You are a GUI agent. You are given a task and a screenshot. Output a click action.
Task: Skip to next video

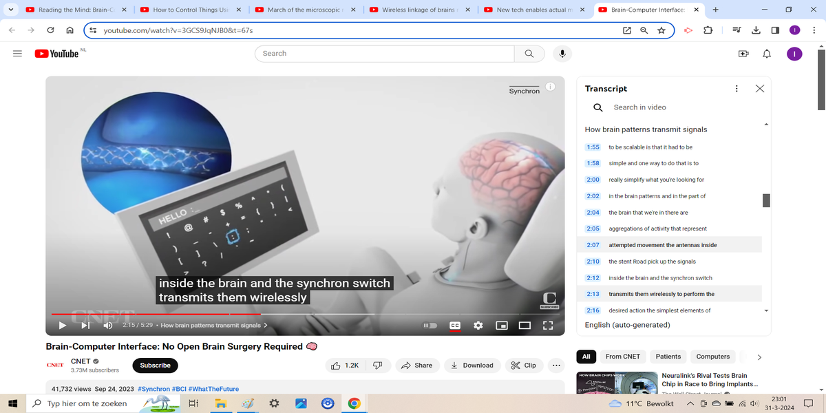(x=85, y=326)
